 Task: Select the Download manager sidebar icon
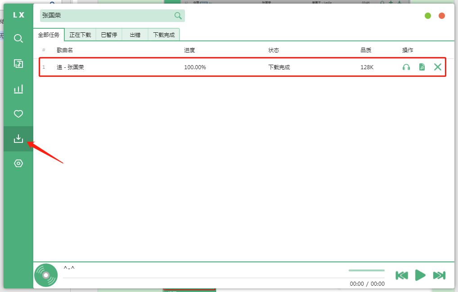pyautogui.click(x=18, y=138)
